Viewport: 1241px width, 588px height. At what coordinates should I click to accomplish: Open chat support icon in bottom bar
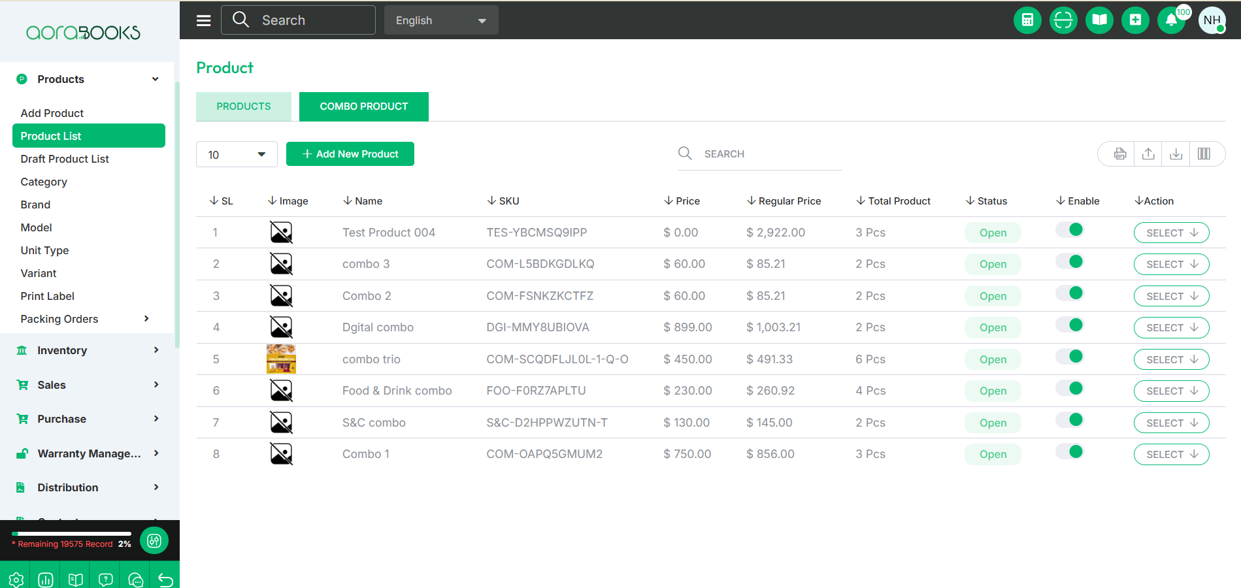pos(136,580)
